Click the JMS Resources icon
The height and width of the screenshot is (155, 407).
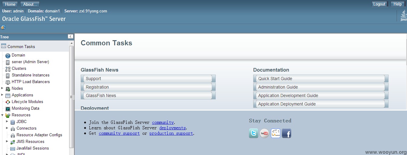pos(13,142)
